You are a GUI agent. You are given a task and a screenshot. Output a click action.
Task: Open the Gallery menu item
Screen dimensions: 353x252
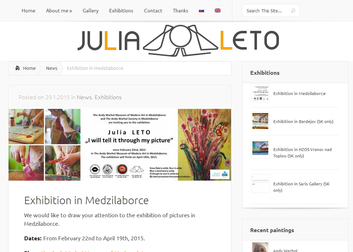pyautogui.click(x=90, y=11)
